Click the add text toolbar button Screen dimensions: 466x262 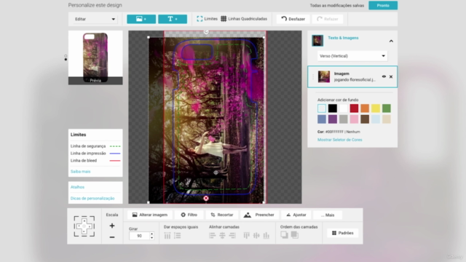[x=173, y=19]
